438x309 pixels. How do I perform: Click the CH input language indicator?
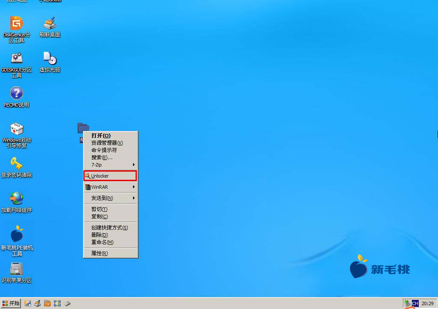coord(415,303)
